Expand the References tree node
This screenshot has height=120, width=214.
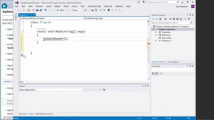[156, 35]
